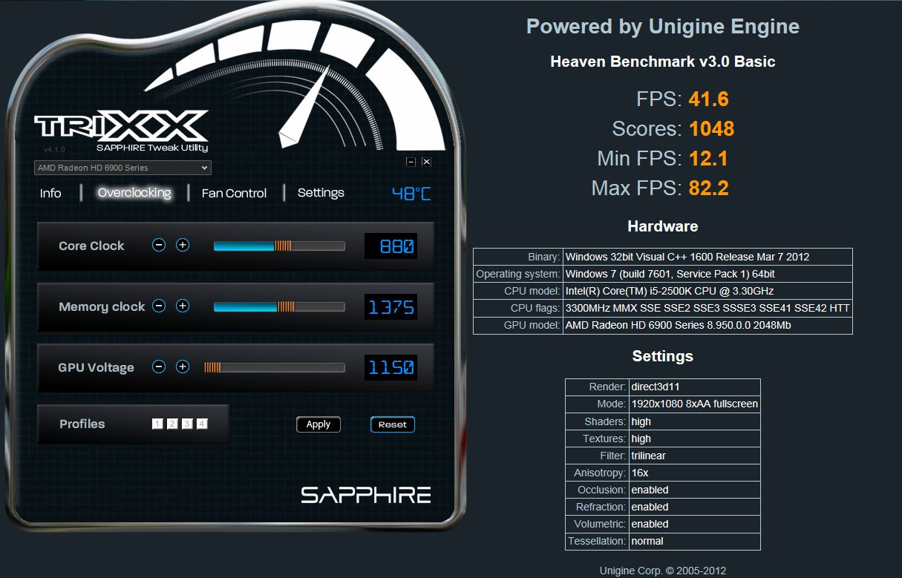Switch to the Info tab
Viewport: 902px width, 578px height.
click(50, 193)
